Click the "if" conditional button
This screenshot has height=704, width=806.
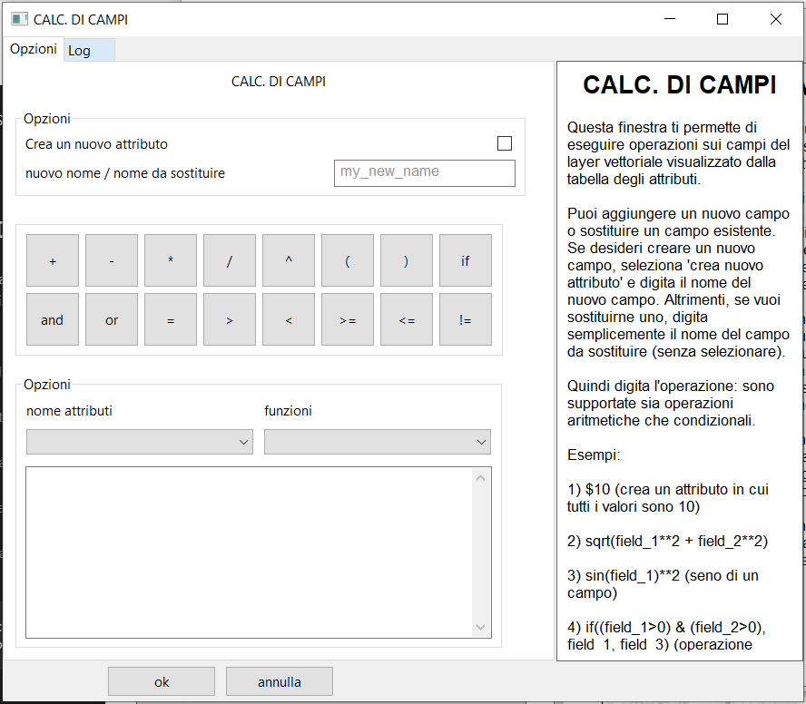tap(465, 260)
